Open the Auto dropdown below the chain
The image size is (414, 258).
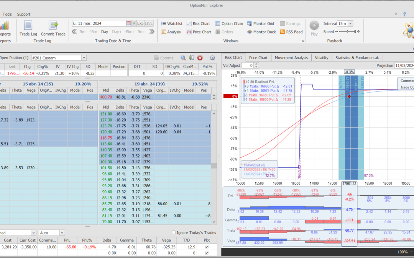pyautogui.click(x=62, y=232)
